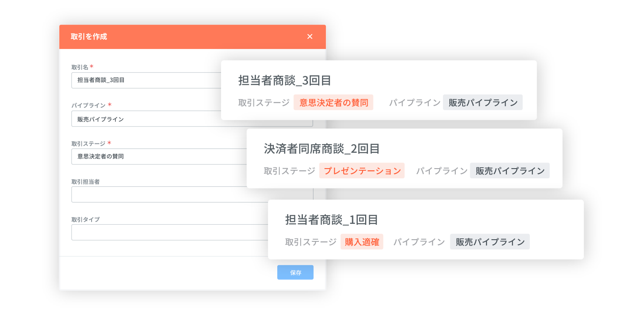Open the 取引ステージ dropdown field
Viewport: 644px width, 315px height.
click(158, 156)
